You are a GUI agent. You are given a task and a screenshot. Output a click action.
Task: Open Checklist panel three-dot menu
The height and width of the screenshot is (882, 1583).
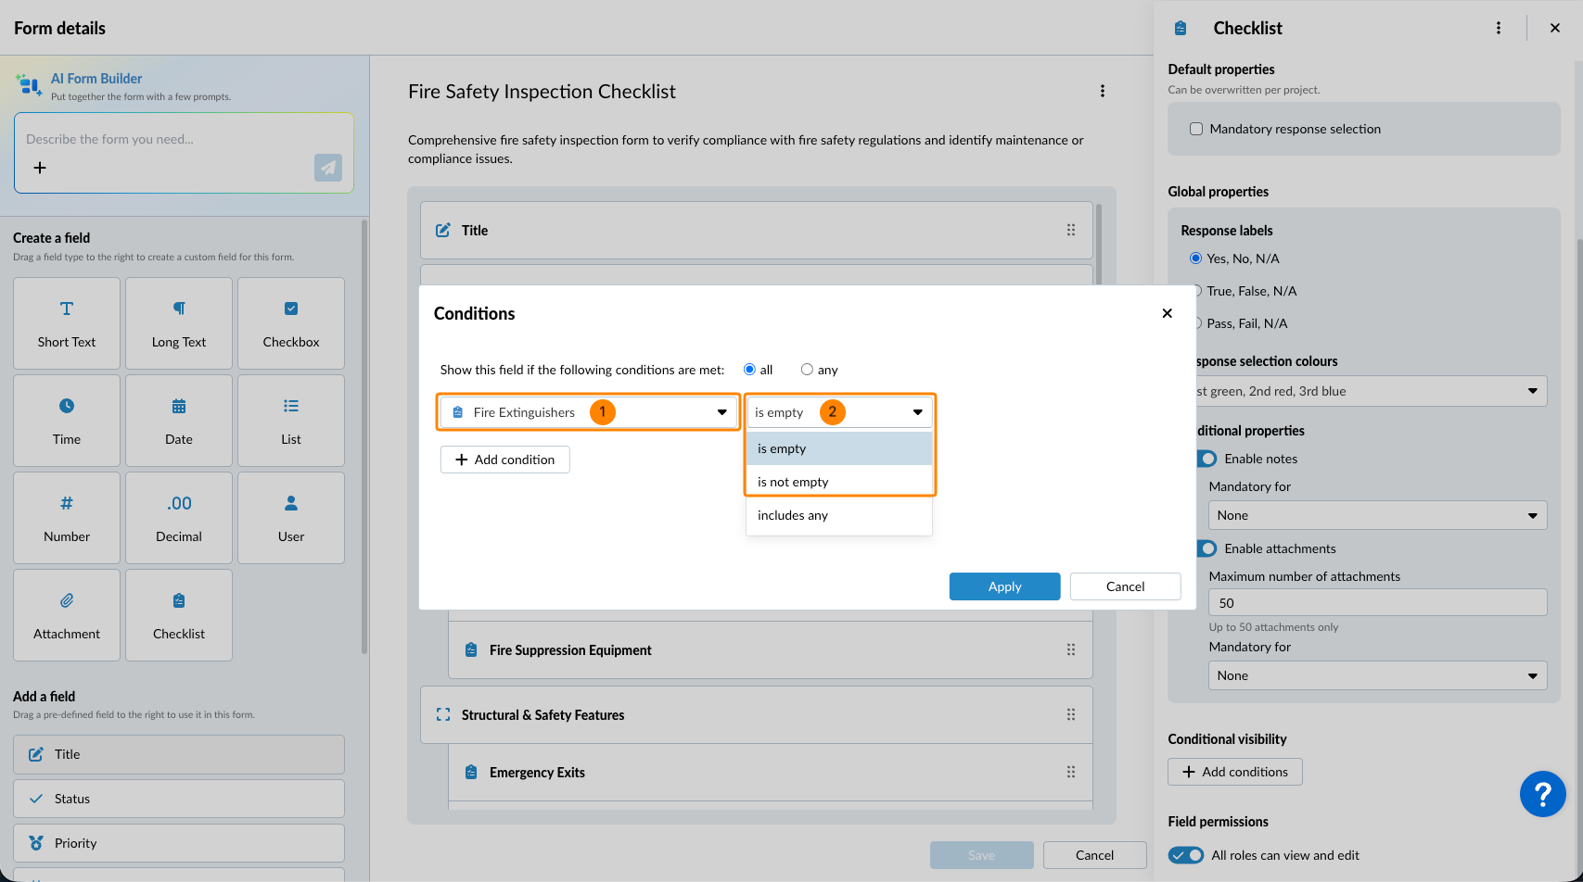(x=1498, y=28)
